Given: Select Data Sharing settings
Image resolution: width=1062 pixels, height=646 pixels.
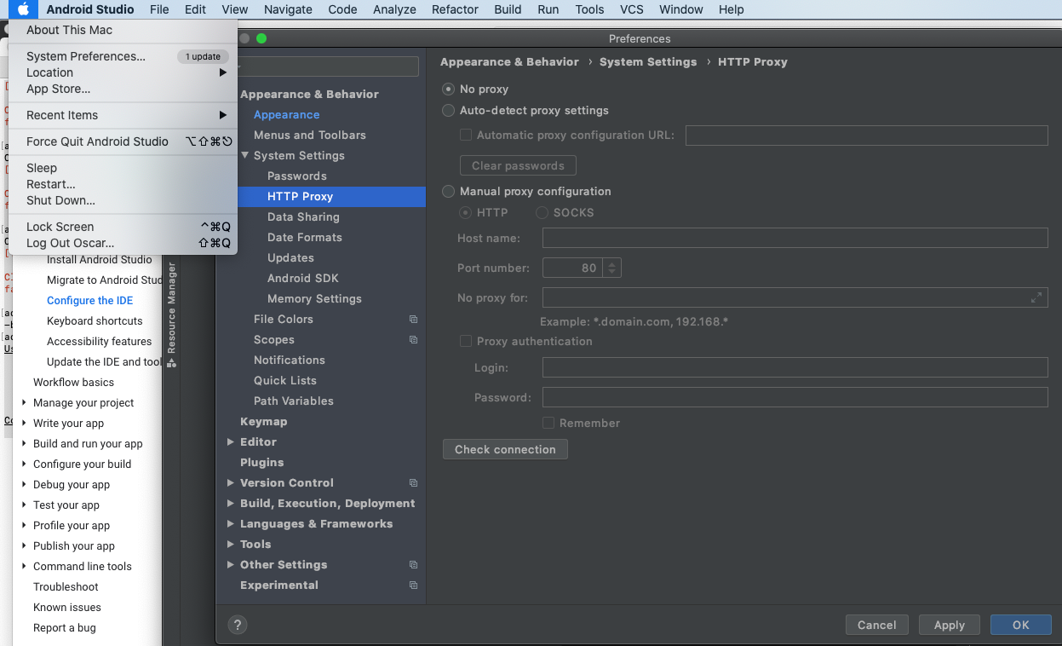Looking at the screenshot, I should (x=303, y=217).
